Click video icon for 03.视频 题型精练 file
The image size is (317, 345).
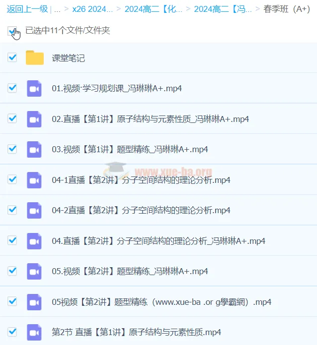34,149
